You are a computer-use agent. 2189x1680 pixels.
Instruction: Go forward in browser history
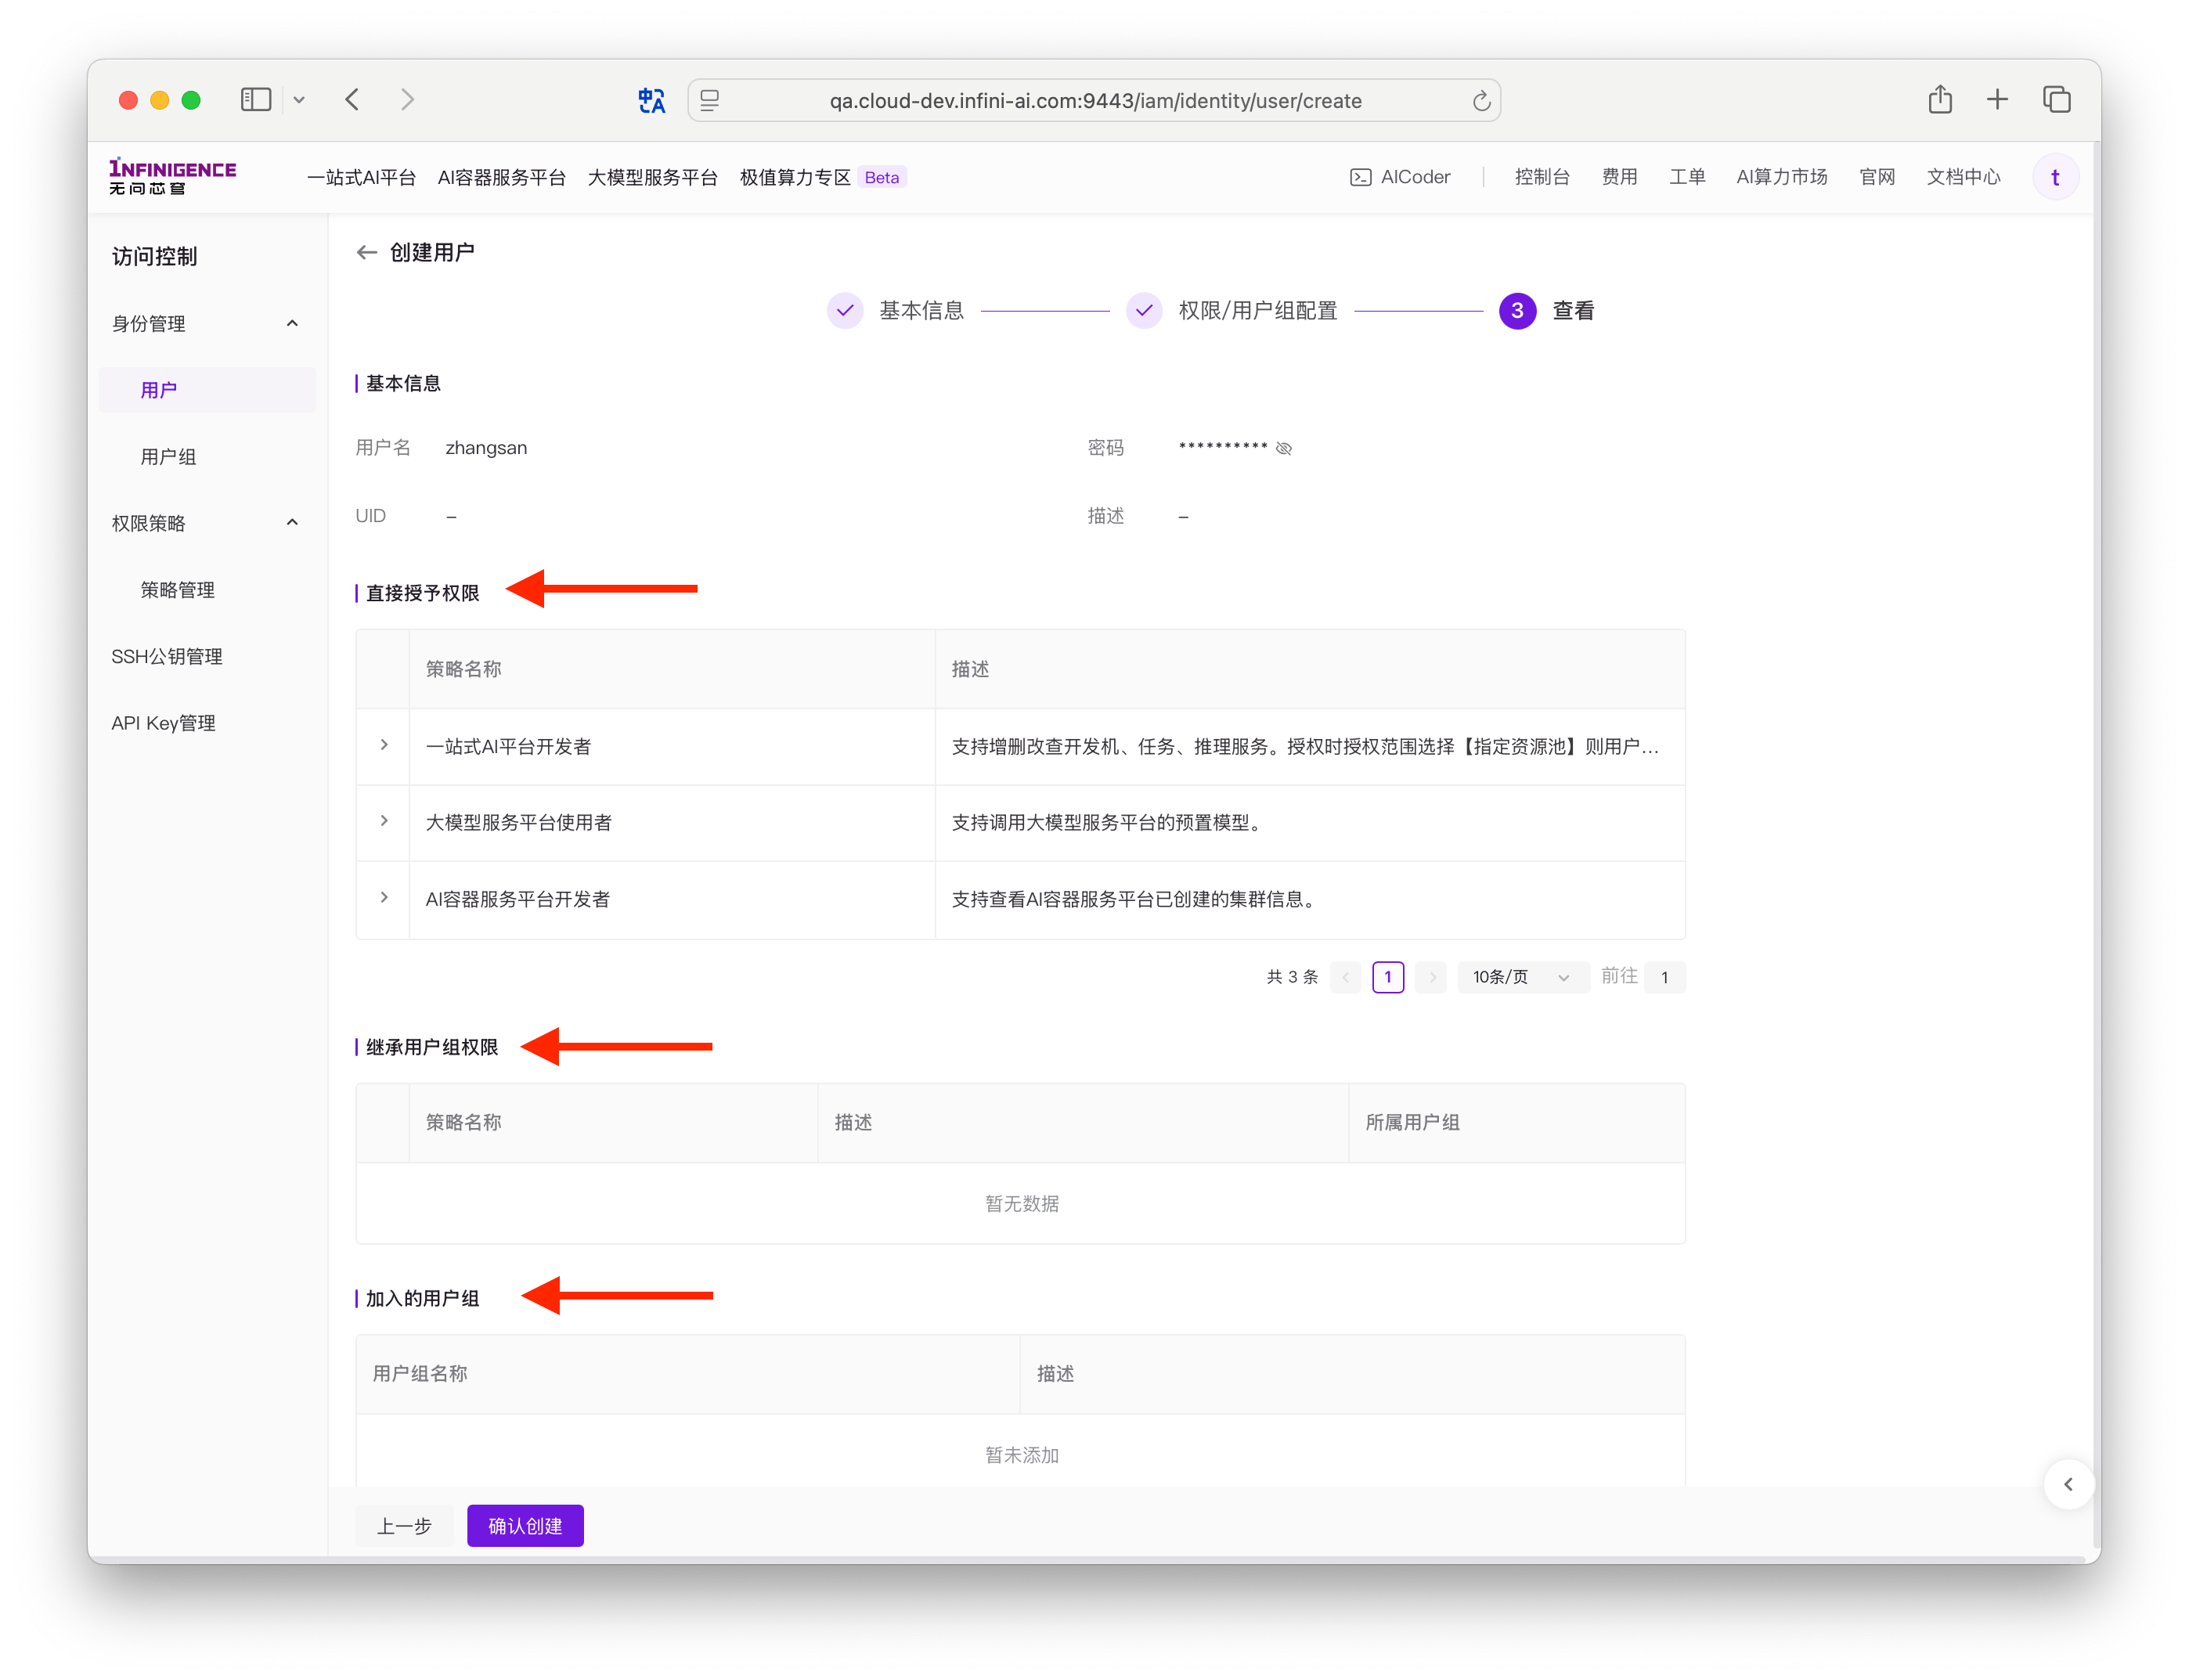pyautogui.click(x=407, y=100)
